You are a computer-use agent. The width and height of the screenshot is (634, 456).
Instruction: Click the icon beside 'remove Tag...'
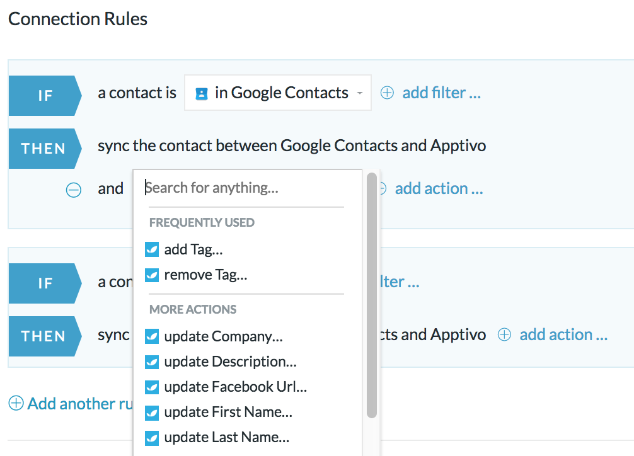(x=152, y=275)
